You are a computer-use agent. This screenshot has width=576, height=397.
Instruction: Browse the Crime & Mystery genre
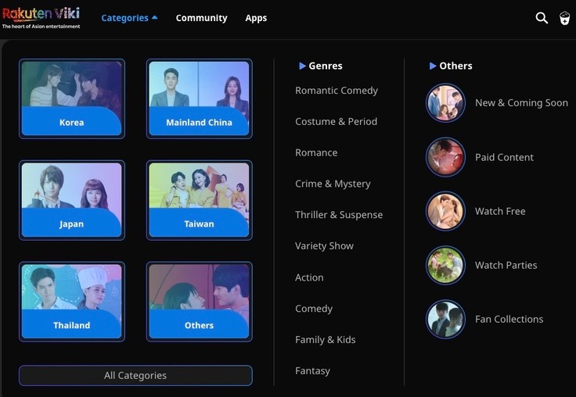coord(333,184)
